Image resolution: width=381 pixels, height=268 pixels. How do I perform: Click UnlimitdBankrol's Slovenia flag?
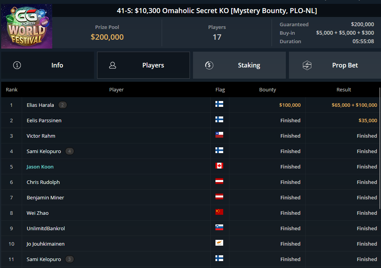pos(219,227)
